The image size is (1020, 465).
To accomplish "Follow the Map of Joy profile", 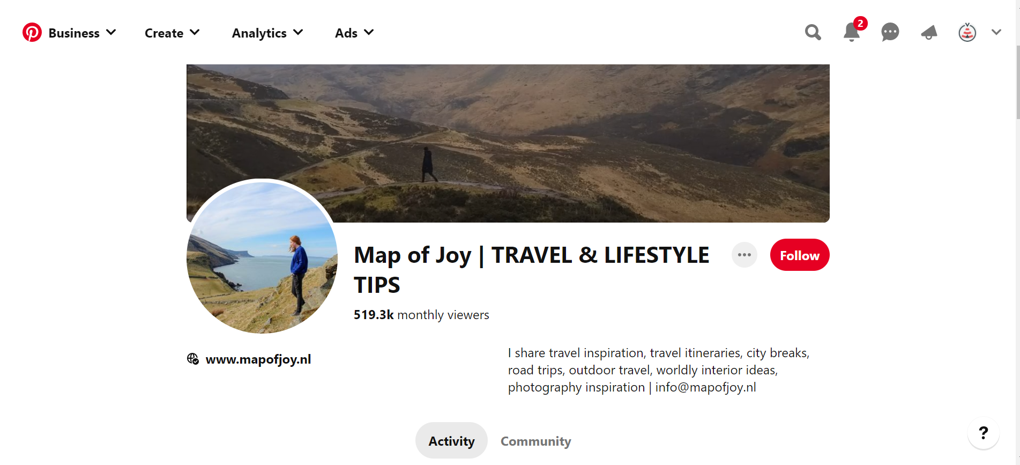I will click(799, 255).
